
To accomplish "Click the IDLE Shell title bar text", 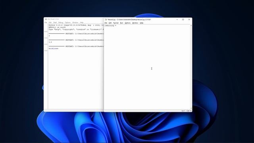I will [x=53, y=19].
